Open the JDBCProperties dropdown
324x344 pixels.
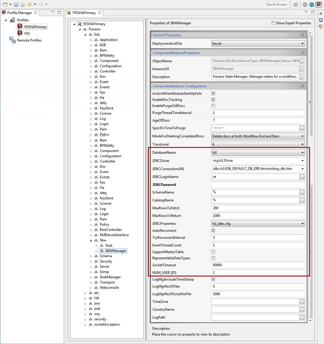coord(302,224)
